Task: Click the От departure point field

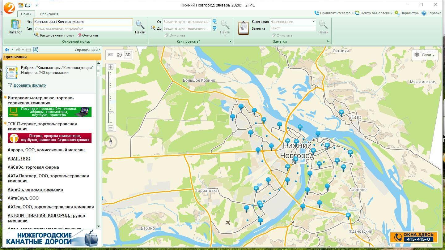Action: 187,22
